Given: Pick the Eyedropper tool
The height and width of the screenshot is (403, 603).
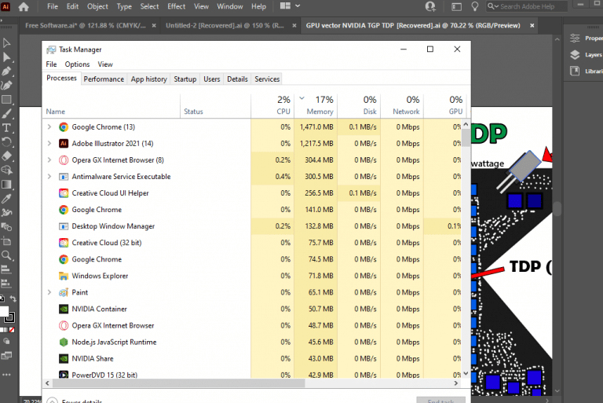Looking at the screenshot, I should (6, 199).
